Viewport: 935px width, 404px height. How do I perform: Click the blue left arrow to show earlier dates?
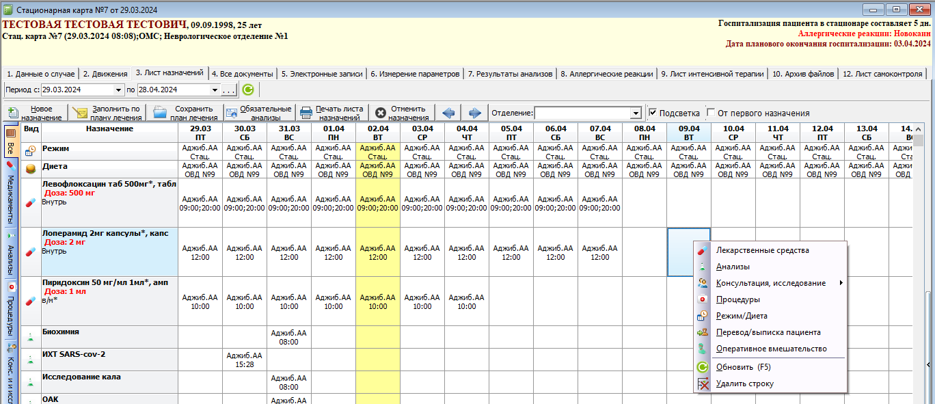tap(448, 113)
